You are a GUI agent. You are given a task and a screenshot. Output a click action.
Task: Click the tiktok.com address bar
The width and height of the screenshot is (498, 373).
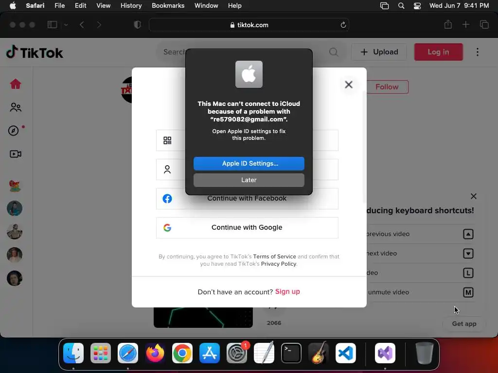(249, 25)
